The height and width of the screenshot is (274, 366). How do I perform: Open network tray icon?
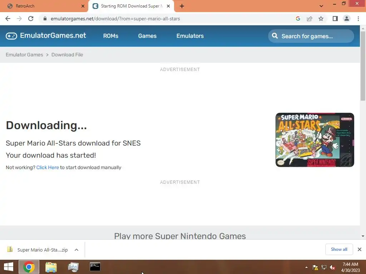pos(324,267)
